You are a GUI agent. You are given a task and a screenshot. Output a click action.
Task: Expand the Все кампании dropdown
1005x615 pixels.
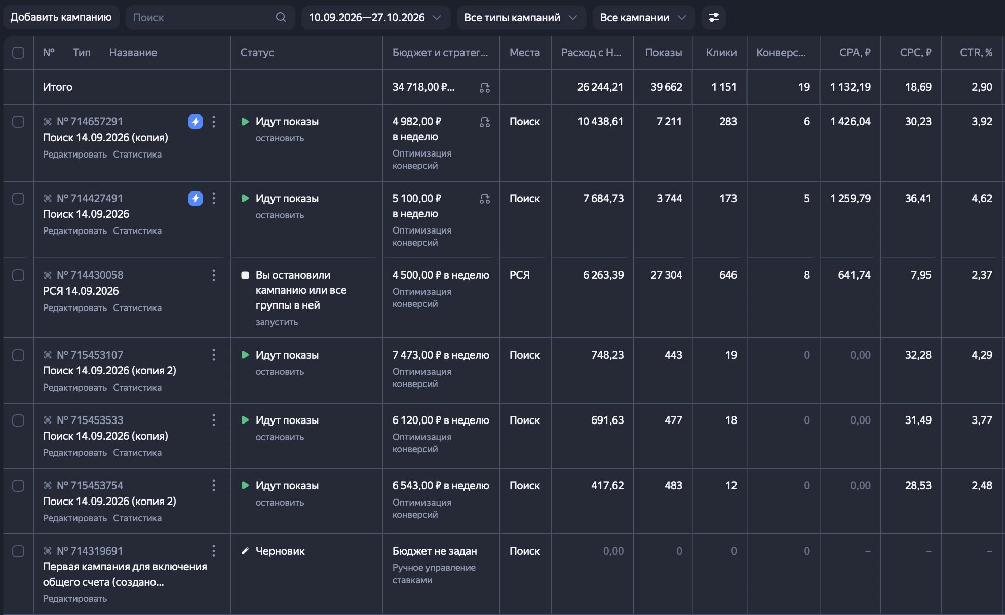coord(644,17)
